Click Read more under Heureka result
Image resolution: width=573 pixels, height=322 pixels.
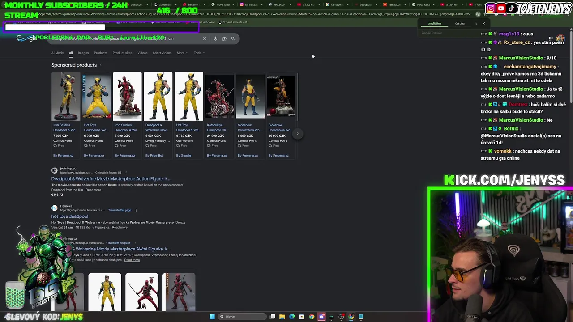[120, 227]
